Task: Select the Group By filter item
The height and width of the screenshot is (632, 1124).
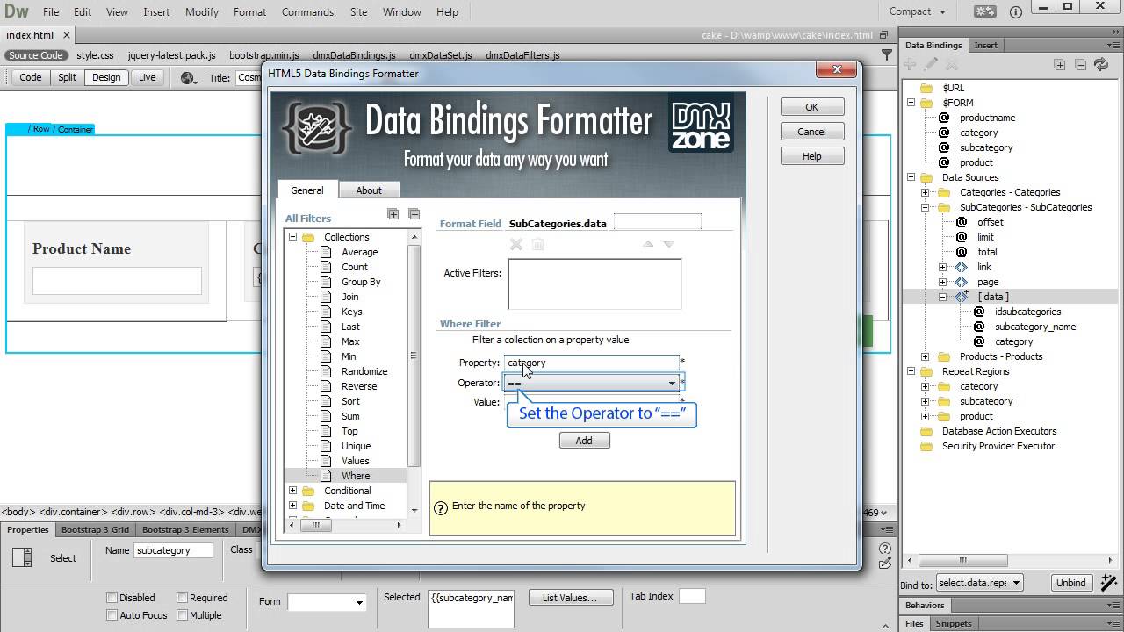Action: coord(361,282)
